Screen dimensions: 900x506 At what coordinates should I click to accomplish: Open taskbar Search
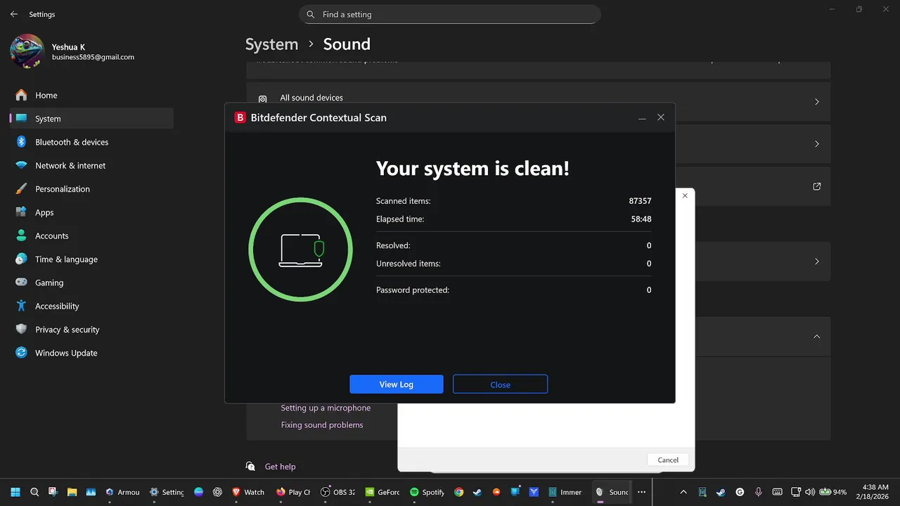[34, 492]
